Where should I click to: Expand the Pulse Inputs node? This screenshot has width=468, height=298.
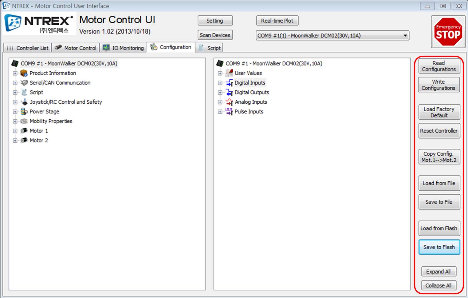click(x=220, y=112)
